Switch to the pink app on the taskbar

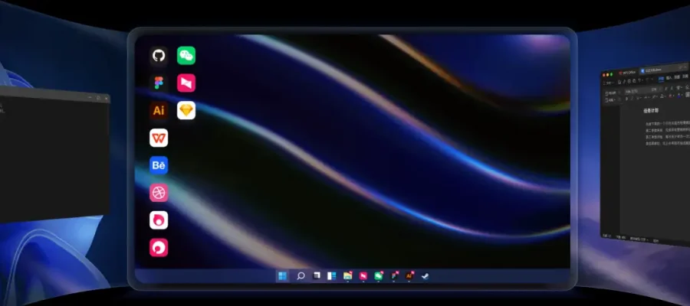pos(363,276)
